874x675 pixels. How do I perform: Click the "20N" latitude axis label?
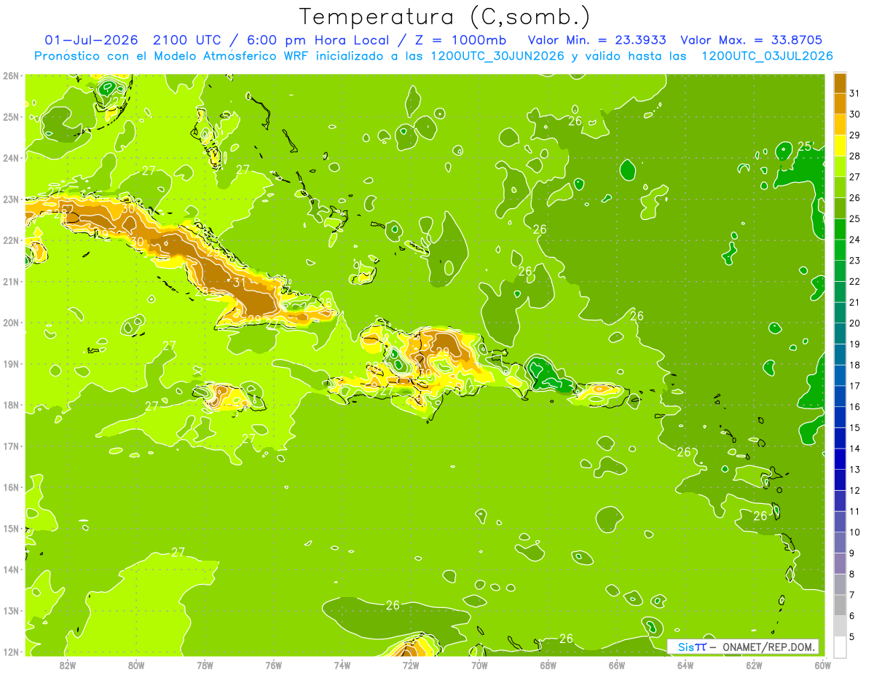point(11,323)
